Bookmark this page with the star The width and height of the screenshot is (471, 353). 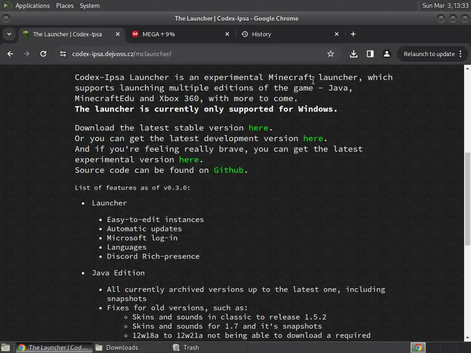(331, 54)
